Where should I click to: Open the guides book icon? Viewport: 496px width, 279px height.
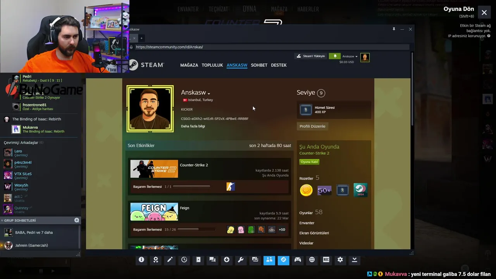coord(198,260)
